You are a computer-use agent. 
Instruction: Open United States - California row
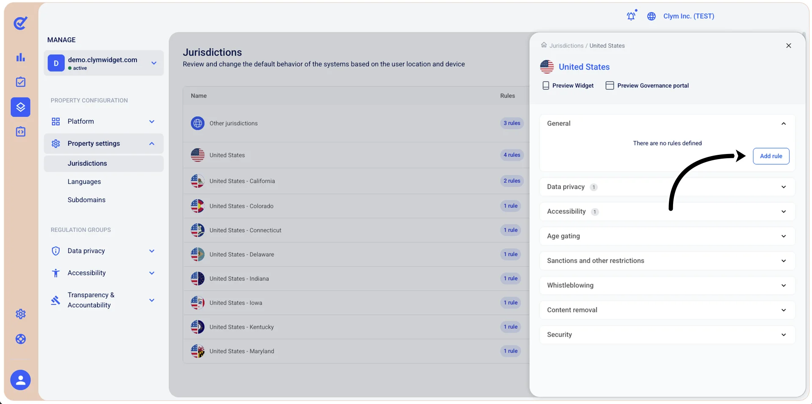point(356,181)
